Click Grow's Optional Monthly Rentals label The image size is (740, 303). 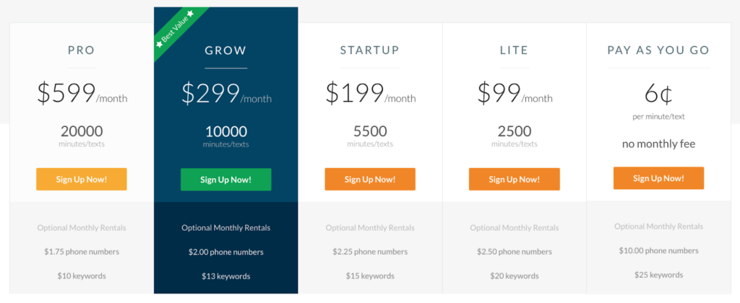pos(225,228)
